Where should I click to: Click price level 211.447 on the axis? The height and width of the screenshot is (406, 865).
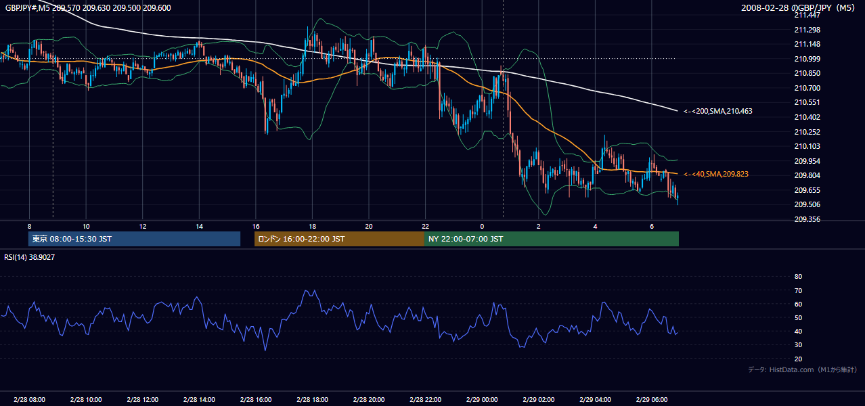point(807,15)
